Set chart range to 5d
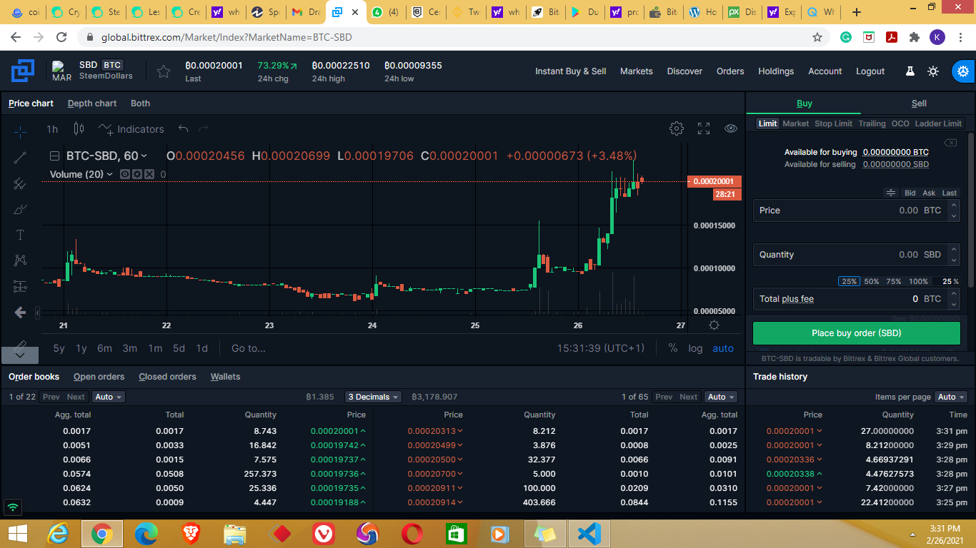The width and height of the screenshot is (976, 548). click(x=179, y=348)
